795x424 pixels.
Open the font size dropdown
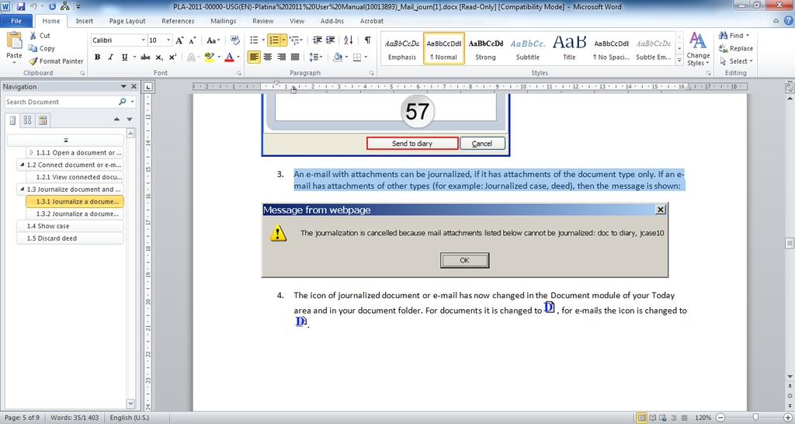pyautogui.click(x=168, y=40)
